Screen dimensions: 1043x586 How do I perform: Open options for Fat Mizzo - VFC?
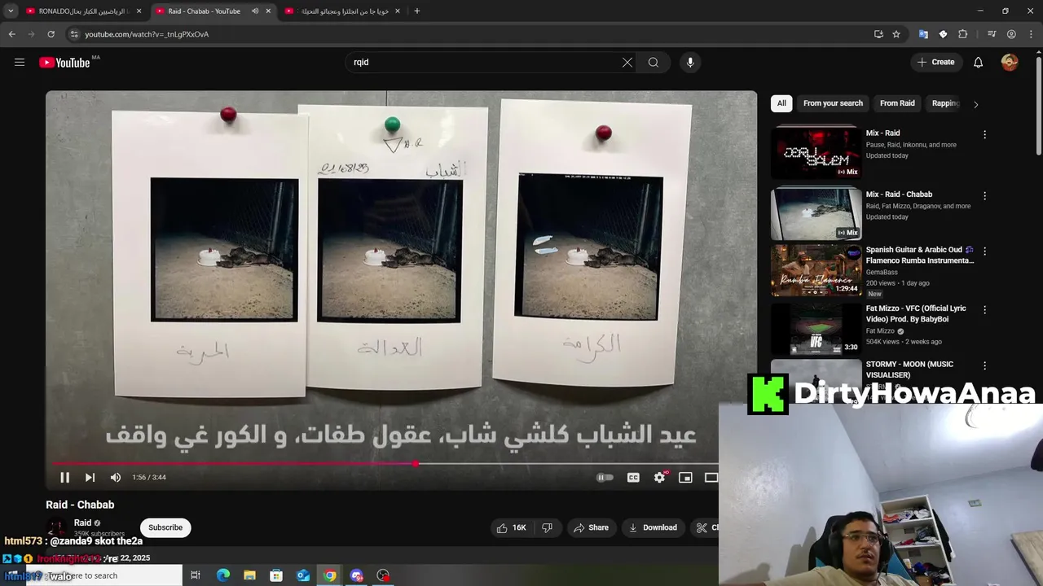pyautogui.click(x=984, y=310)
